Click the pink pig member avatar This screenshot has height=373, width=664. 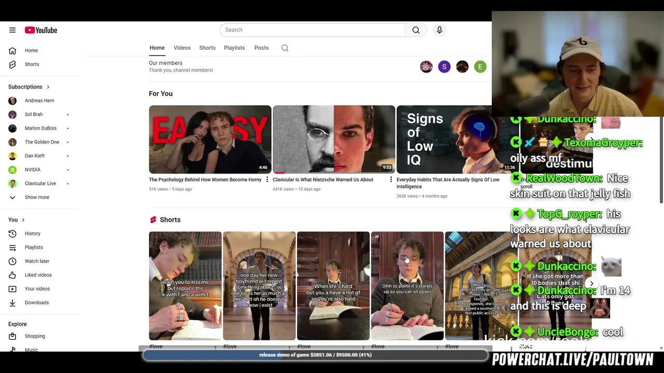(426, 67)
